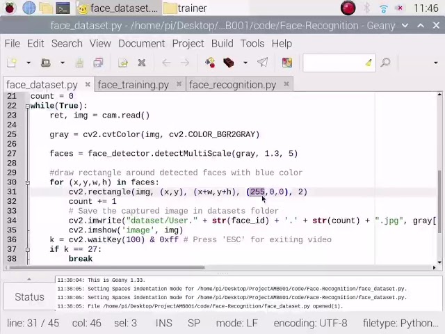Screen dimensions: 445x334
Task: Open the Document menu
Action: [x=141, y=43]
